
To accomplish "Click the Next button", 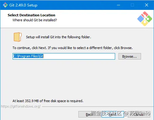I will click(x=113, y=114).
